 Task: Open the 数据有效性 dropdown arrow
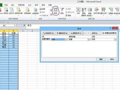pyautogui.click(x=93, y=16)
